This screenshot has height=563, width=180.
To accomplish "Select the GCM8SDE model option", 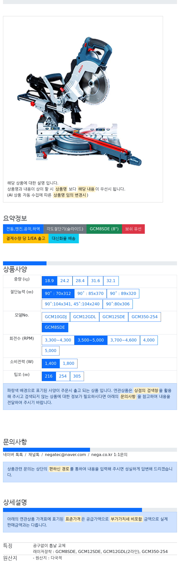I will point(55,327).
